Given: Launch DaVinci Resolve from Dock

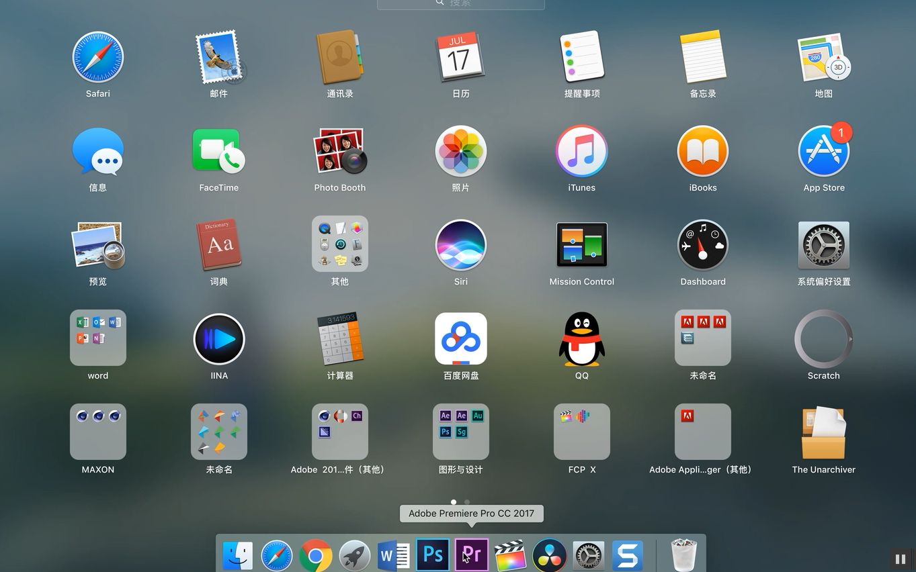Looking at the screenshot, I should tap(550, 555).
